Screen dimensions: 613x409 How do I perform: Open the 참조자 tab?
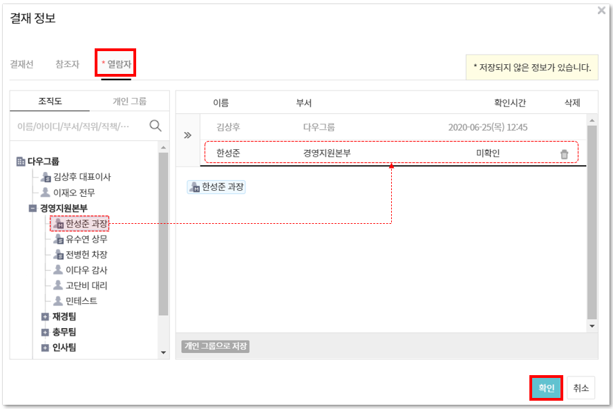(67, 64)
